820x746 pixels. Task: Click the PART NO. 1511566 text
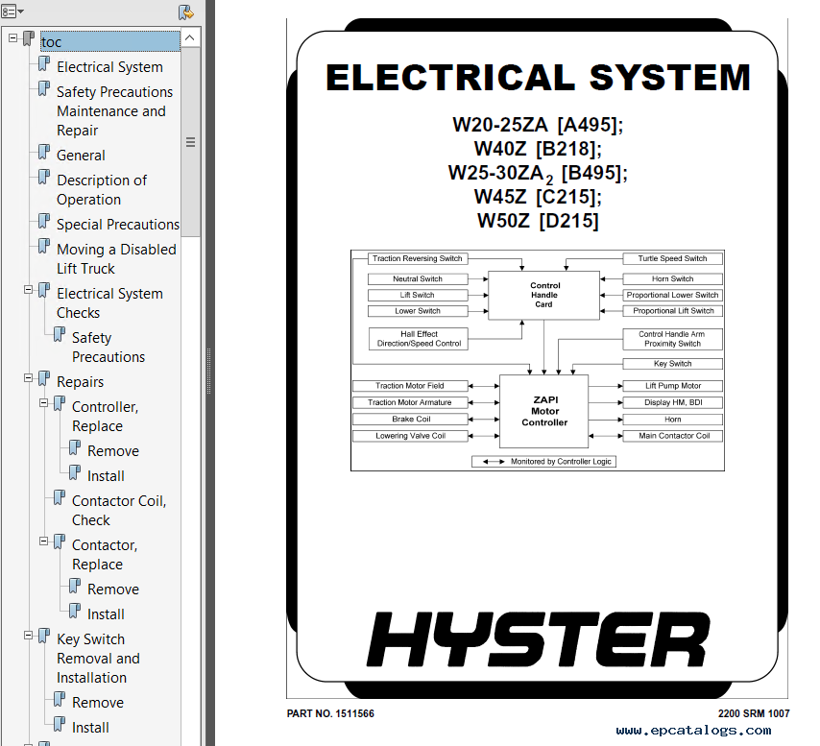tap(330, 713)
